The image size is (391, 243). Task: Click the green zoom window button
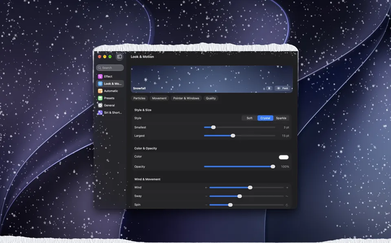click(x=110, y=57)
